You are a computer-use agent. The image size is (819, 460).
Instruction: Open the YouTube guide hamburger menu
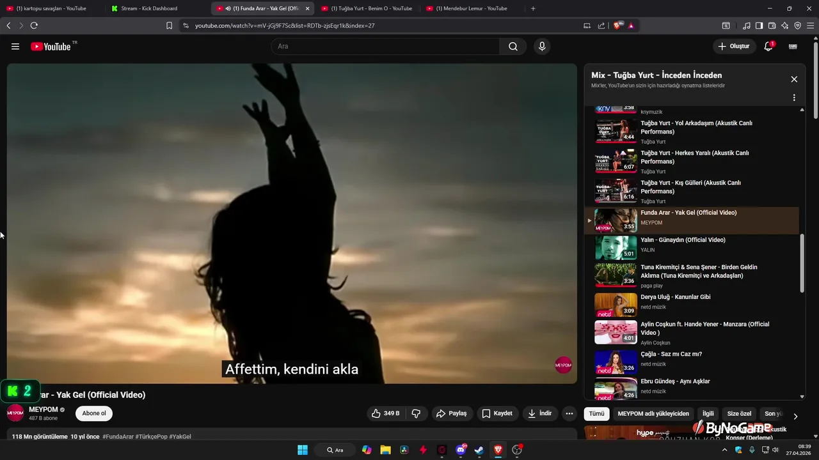[x=15, y=47]
